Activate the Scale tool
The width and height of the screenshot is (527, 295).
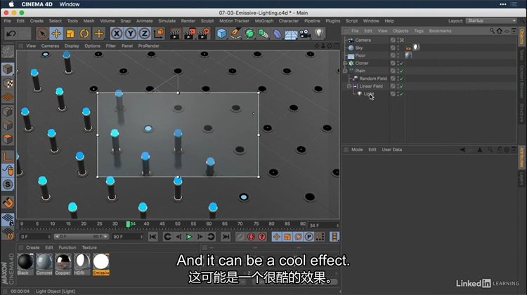[x=70, y=34]
